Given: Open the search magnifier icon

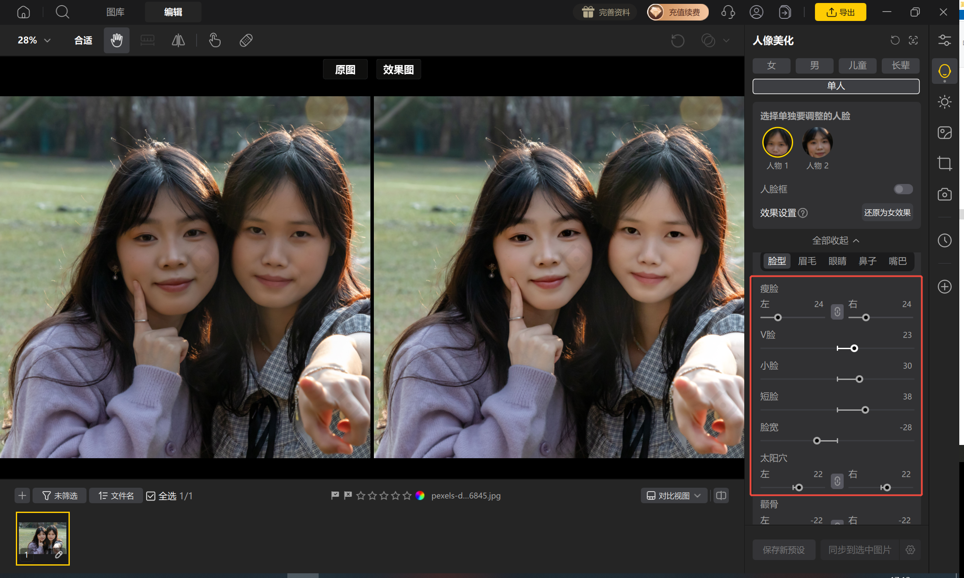Looking at the screenshot, I should pyautogui.click(x=63, y=12).
